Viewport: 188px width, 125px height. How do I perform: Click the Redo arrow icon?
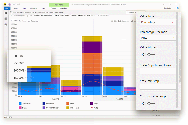[x=15, y=5]
